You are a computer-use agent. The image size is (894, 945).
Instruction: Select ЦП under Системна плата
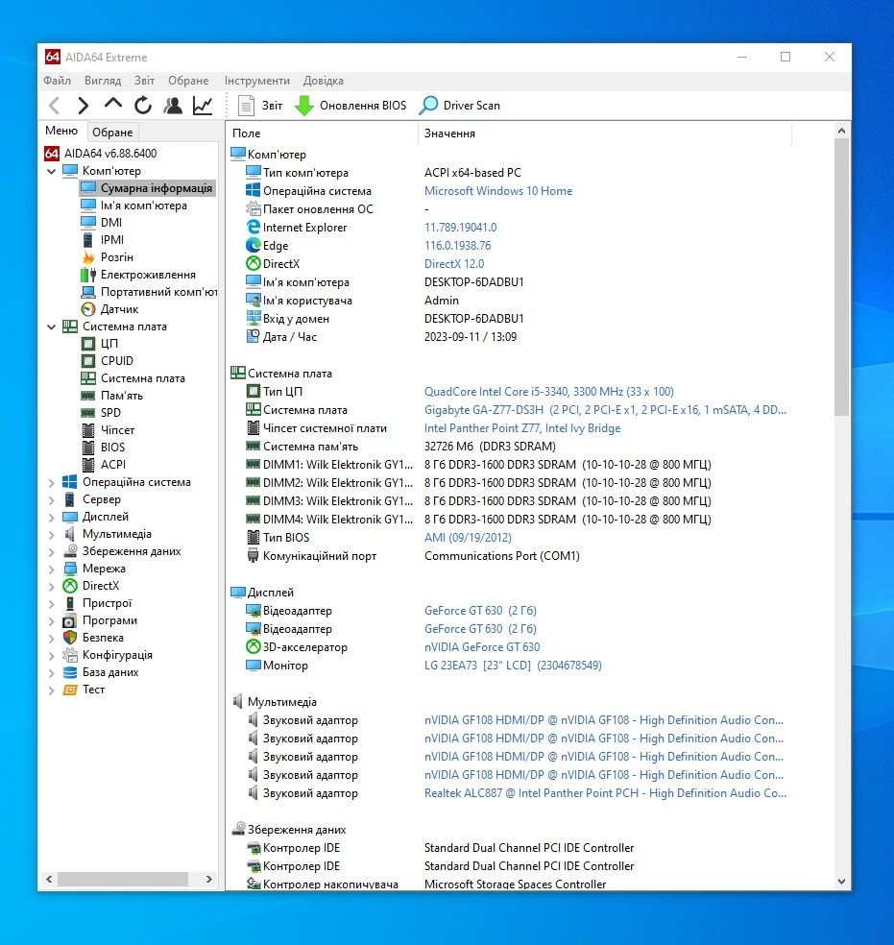(109, 344)
